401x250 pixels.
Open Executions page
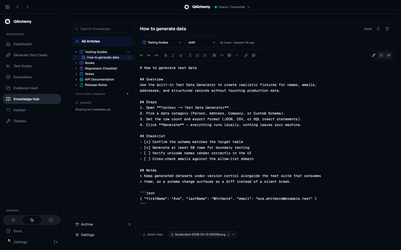point(32,77)
